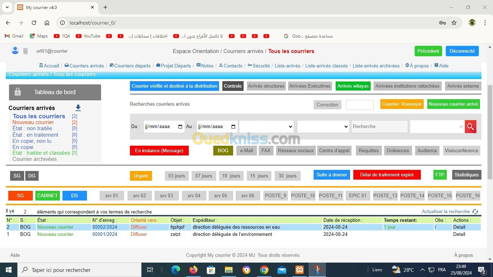
Task: Click the FTP button
Action: [x=440, y=175]
